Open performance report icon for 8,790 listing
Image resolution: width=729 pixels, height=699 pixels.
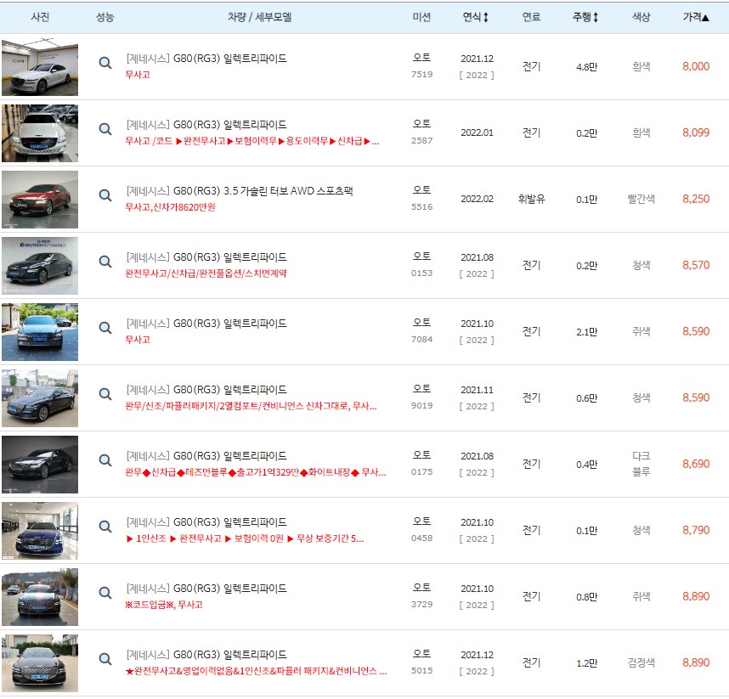tap(105, 527)
